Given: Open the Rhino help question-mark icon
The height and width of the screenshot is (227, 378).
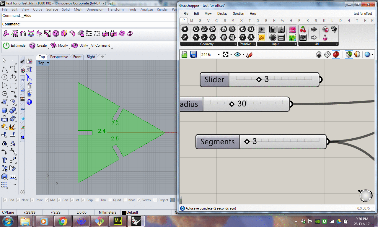Looking at the screenshot, I should (x=29, y=102).
